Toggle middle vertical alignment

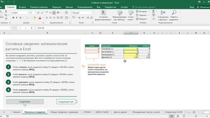(50, 12)
